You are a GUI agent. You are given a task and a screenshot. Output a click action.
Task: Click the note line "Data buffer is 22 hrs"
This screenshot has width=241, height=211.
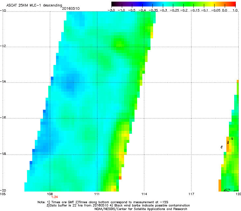pyautogui.click(x=118, y=205)
